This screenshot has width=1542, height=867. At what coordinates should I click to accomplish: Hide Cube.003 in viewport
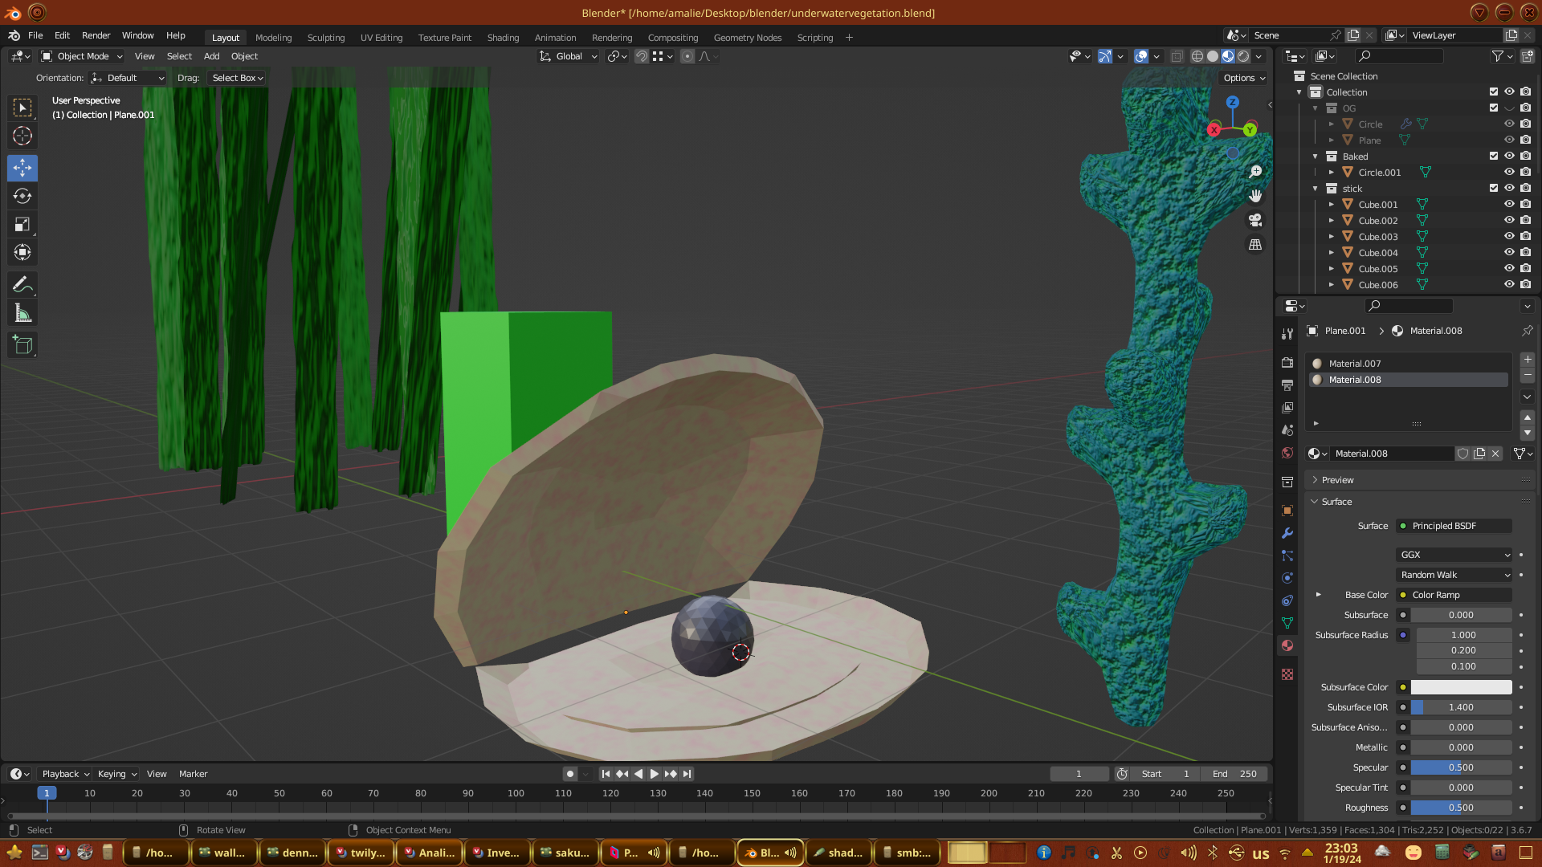coord(1509,237)
